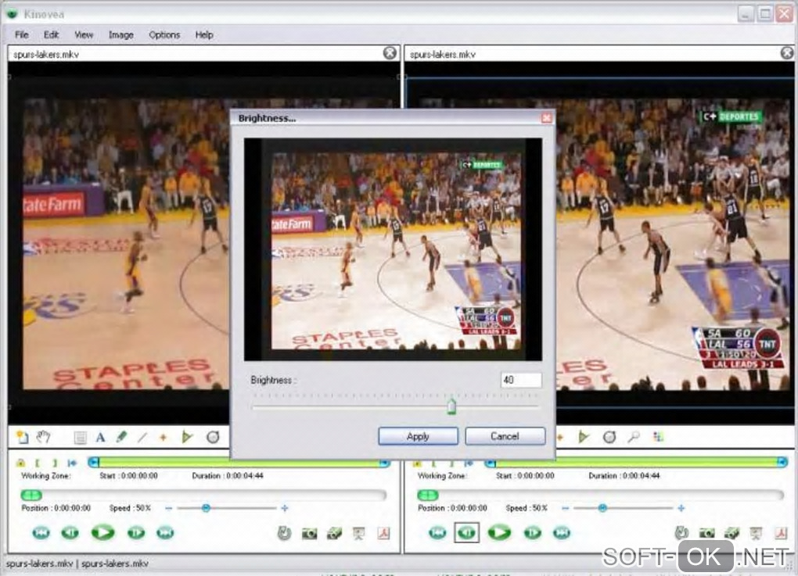Select the magnifier tool in right player toolbar
The image size is (798, 576).
[634, 437]
